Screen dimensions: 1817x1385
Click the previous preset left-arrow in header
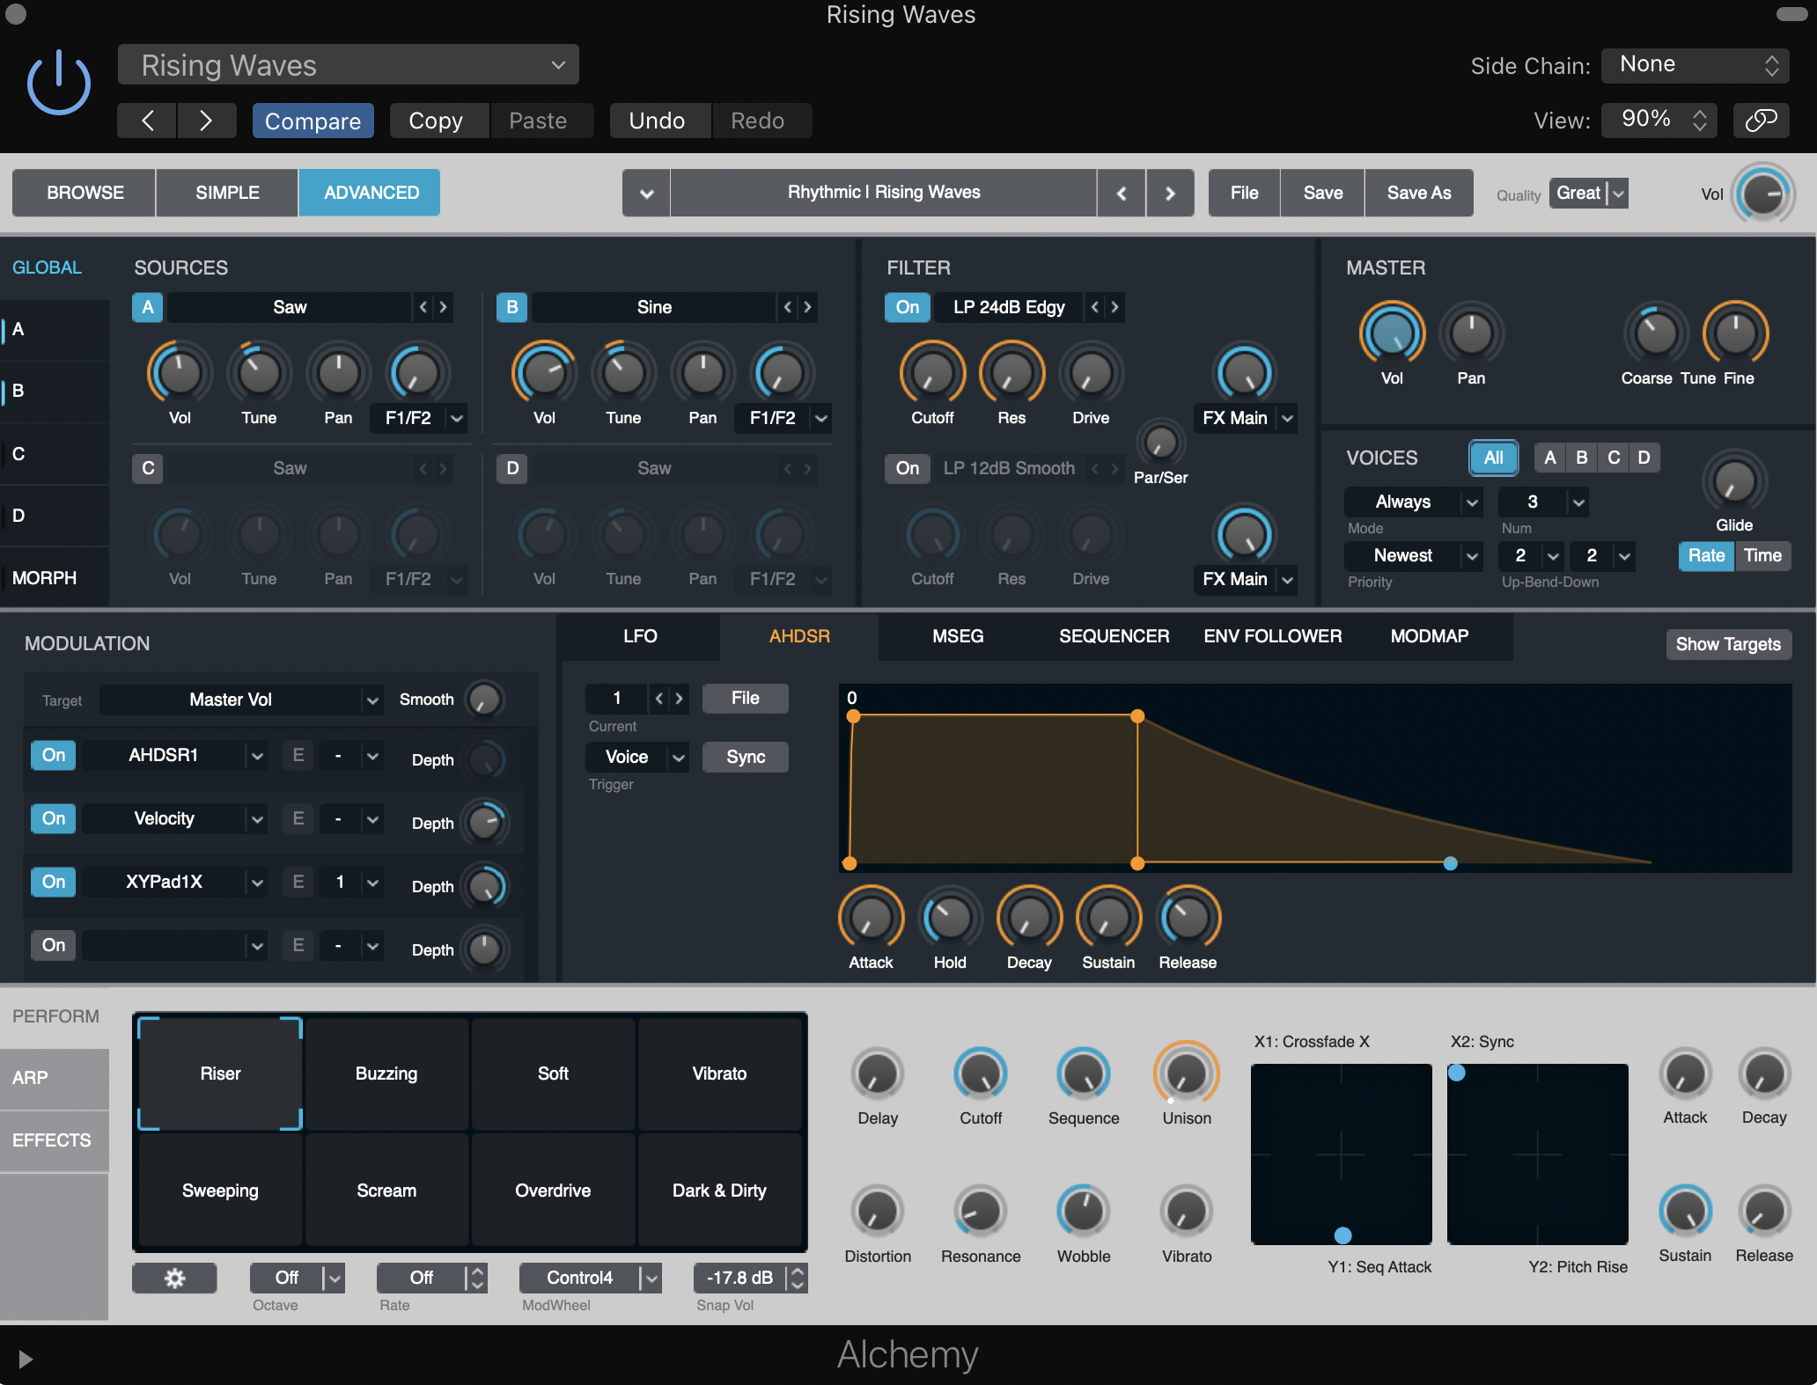coord(148,121)
